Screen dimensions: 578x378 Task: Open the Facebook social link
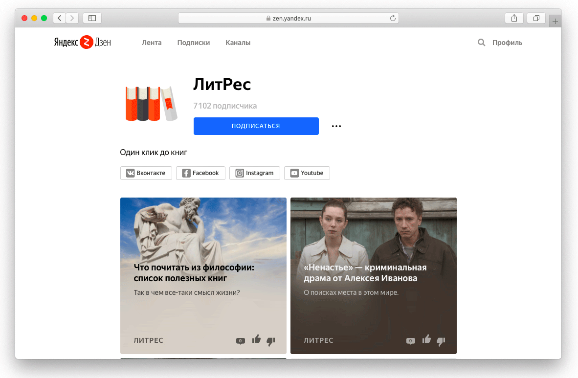point(200,173)
